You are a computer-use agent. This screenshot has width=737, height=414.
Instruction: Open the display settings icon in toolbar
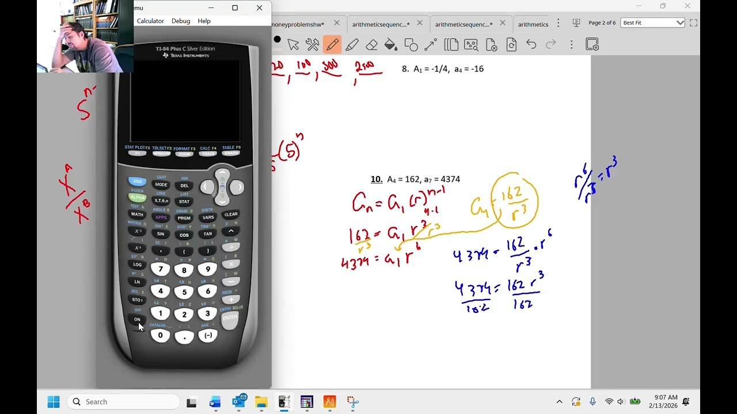592,44
